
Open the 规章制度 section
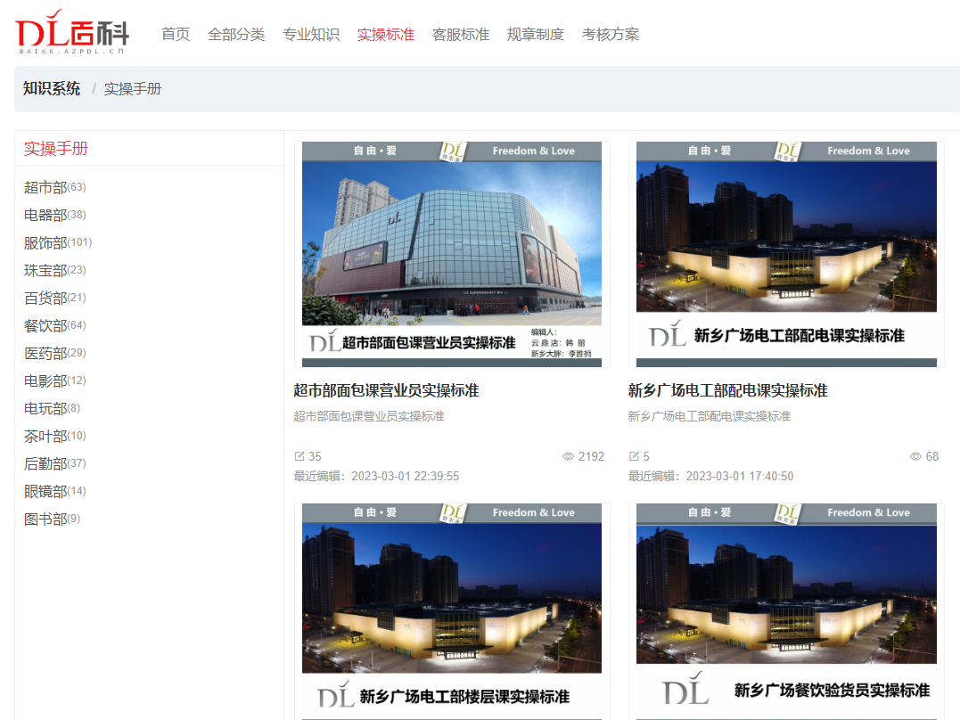coord(536,35)
